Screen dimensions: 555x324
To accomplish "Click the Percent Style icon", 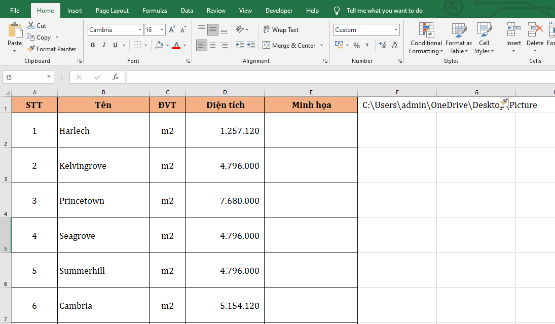I will 356,45.
